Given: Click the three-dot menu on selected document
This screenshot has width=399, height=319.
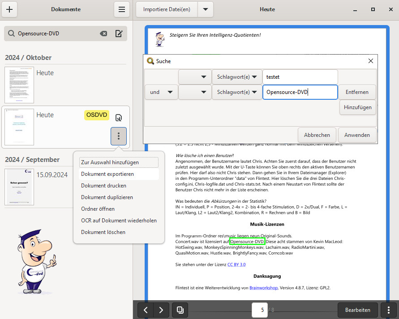Looking at the screenshot, I should [119, 136].
